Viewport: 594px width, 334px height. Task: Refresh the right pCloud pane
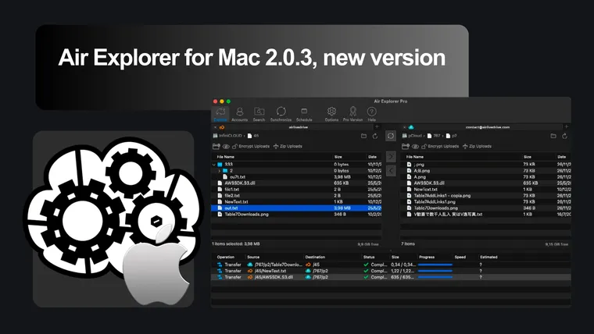coord(564,136)
